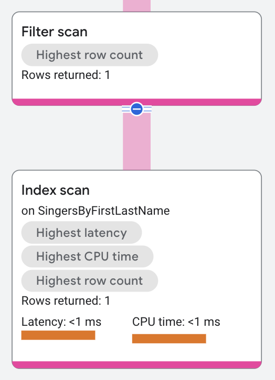Click Highest row count badge in Index scan
This screenshot has height=380, width=275.
pyautogui.click(x=90, y=281)
